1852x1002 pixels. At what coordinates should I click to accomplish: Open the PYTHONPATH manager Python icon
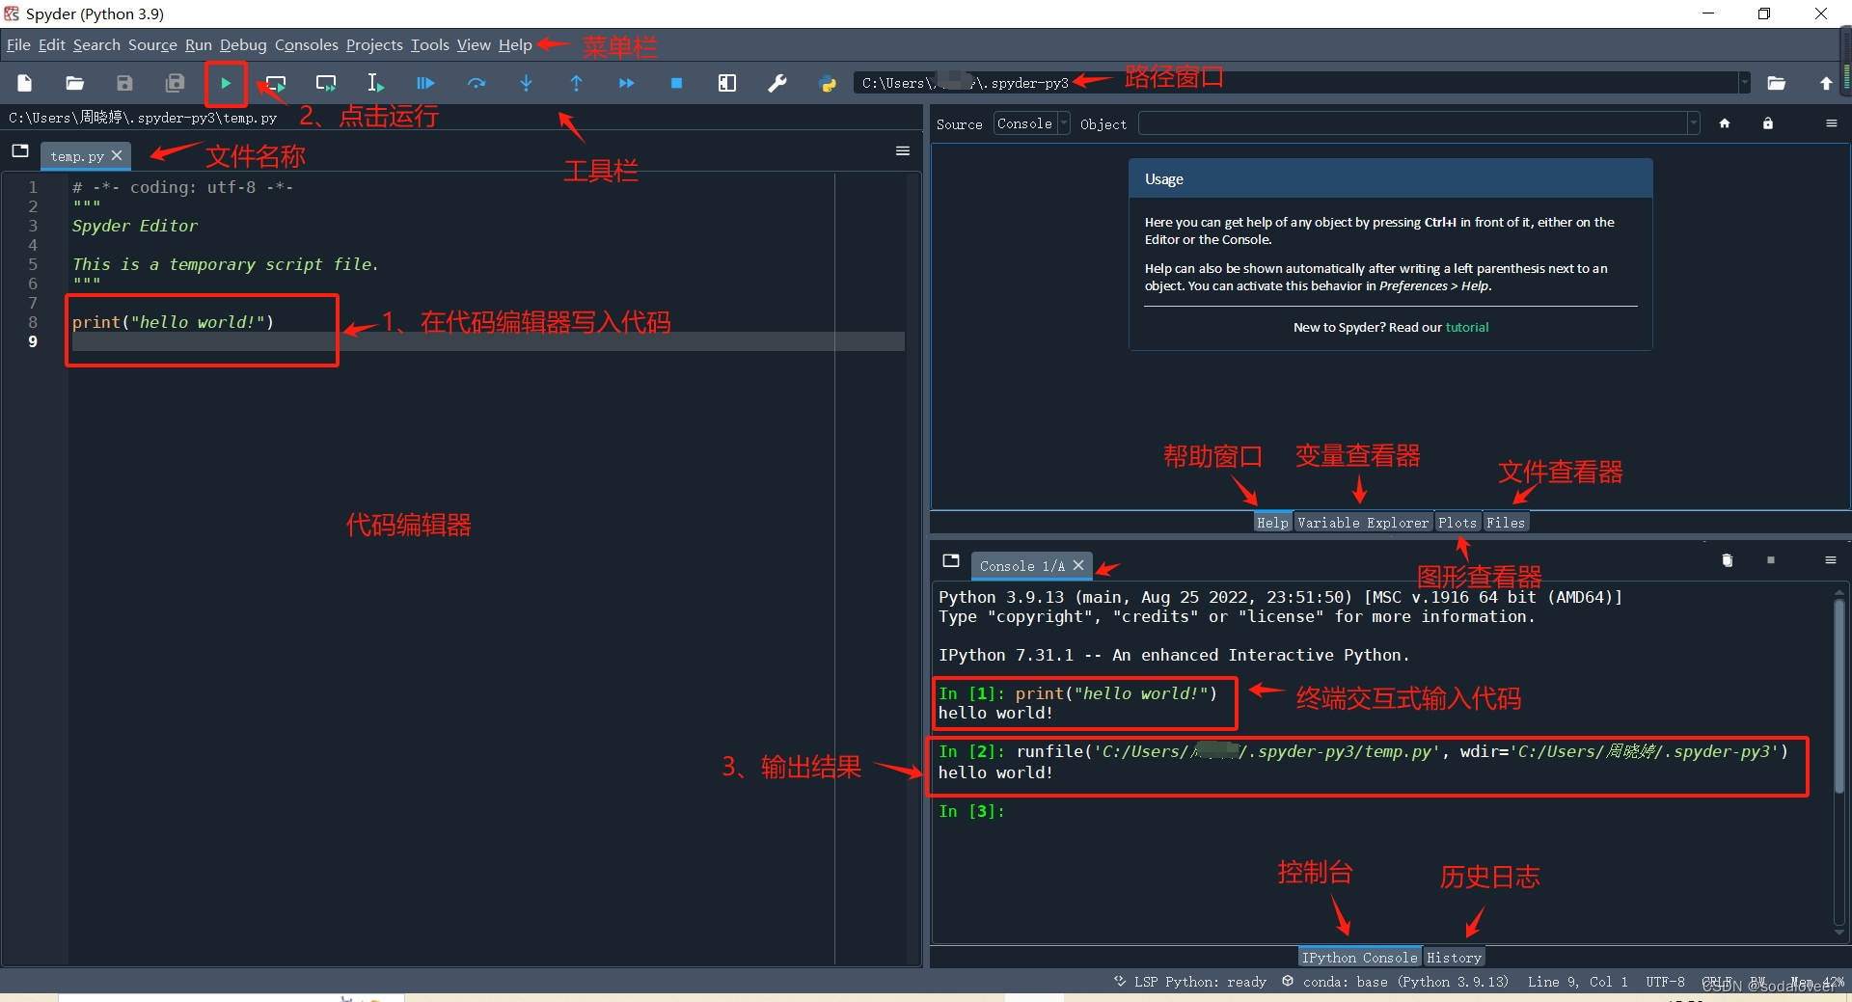[828, 83]
